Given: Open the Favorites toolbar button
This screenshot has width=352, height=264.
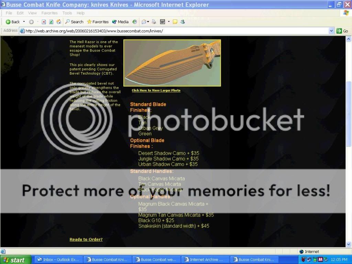Looking at the screenshot, I should point(98,22).
